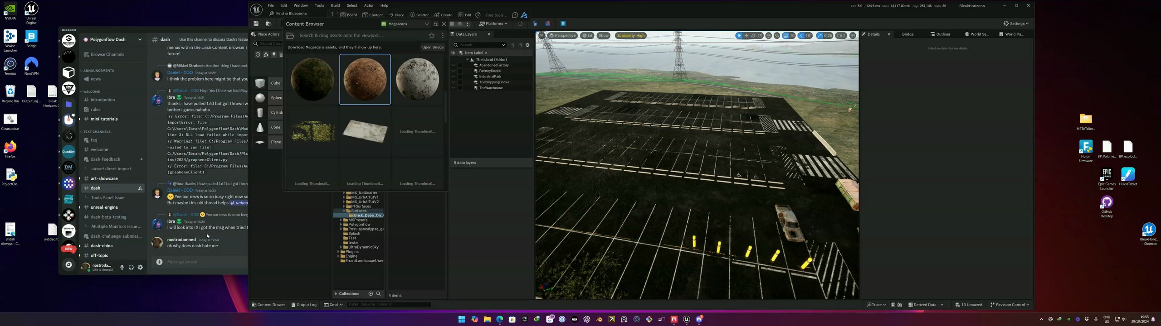Click the Open Bridge button
The width and height of the screenshot is (1161, 326).
(x=433, y=47)
